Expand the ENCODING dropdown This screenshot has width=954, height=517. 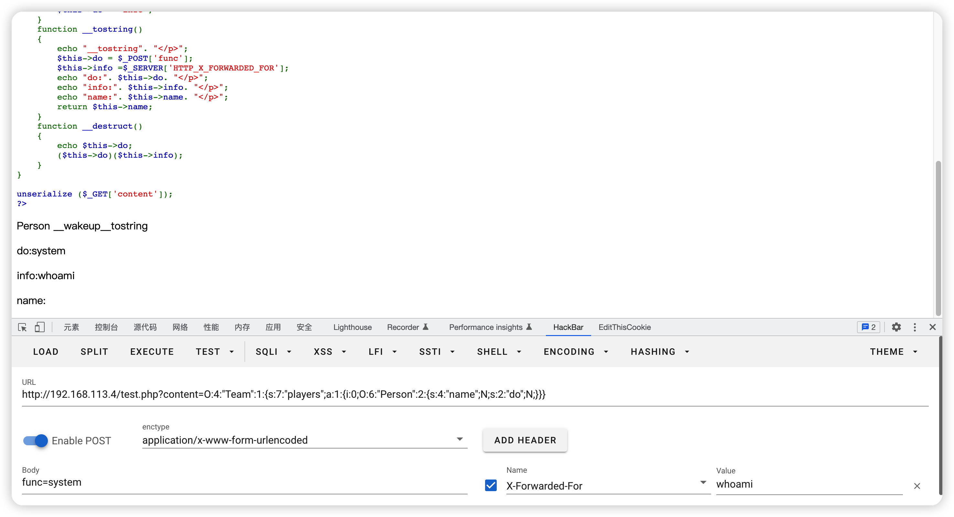pyautogui.click(x=576, y=352)
